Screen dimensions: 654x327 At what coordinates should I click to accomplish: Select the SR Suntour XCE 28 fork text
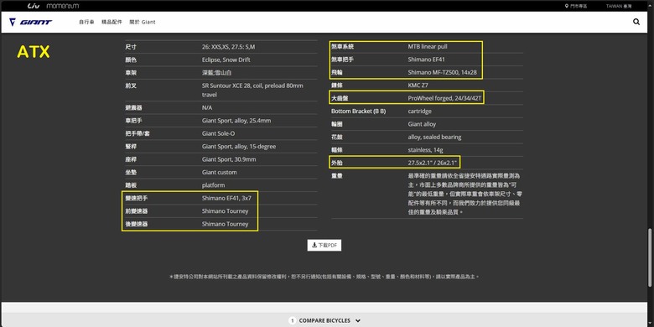click(252, 90)
